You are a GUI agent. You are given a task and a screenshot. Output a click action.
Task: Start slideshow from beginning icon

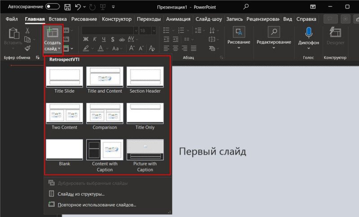103,7
